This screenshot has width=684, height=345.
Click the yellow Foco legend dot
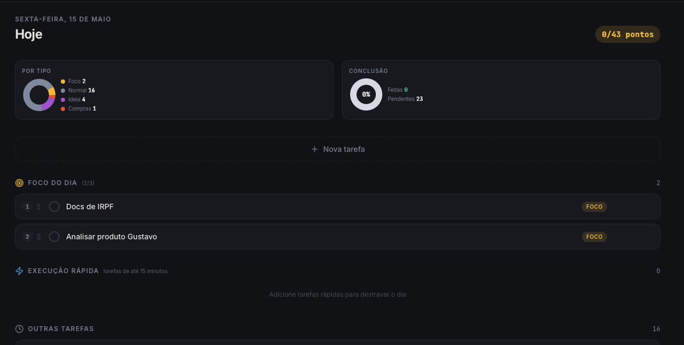63,82
